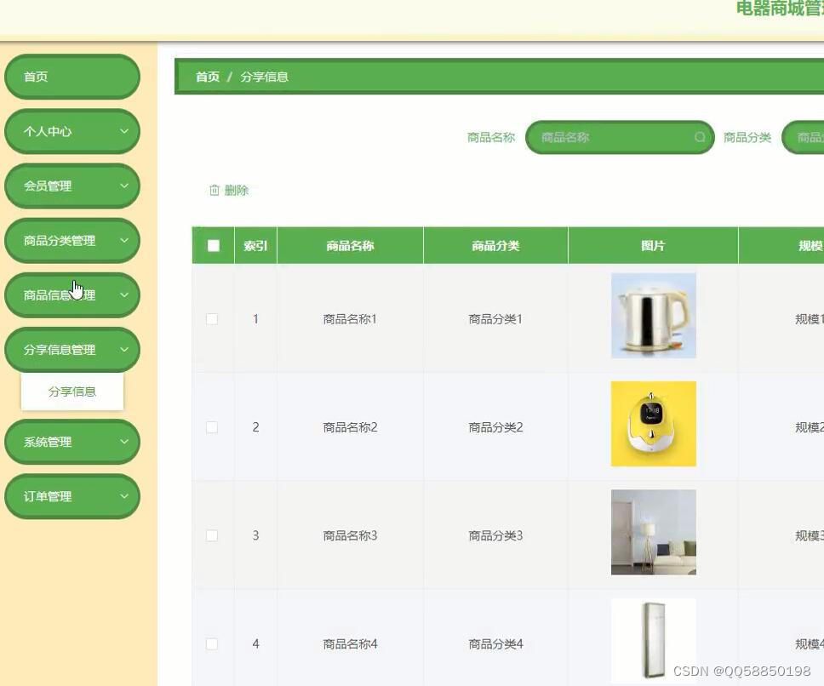Click the kettle product thumbnail in row 1

653,314
